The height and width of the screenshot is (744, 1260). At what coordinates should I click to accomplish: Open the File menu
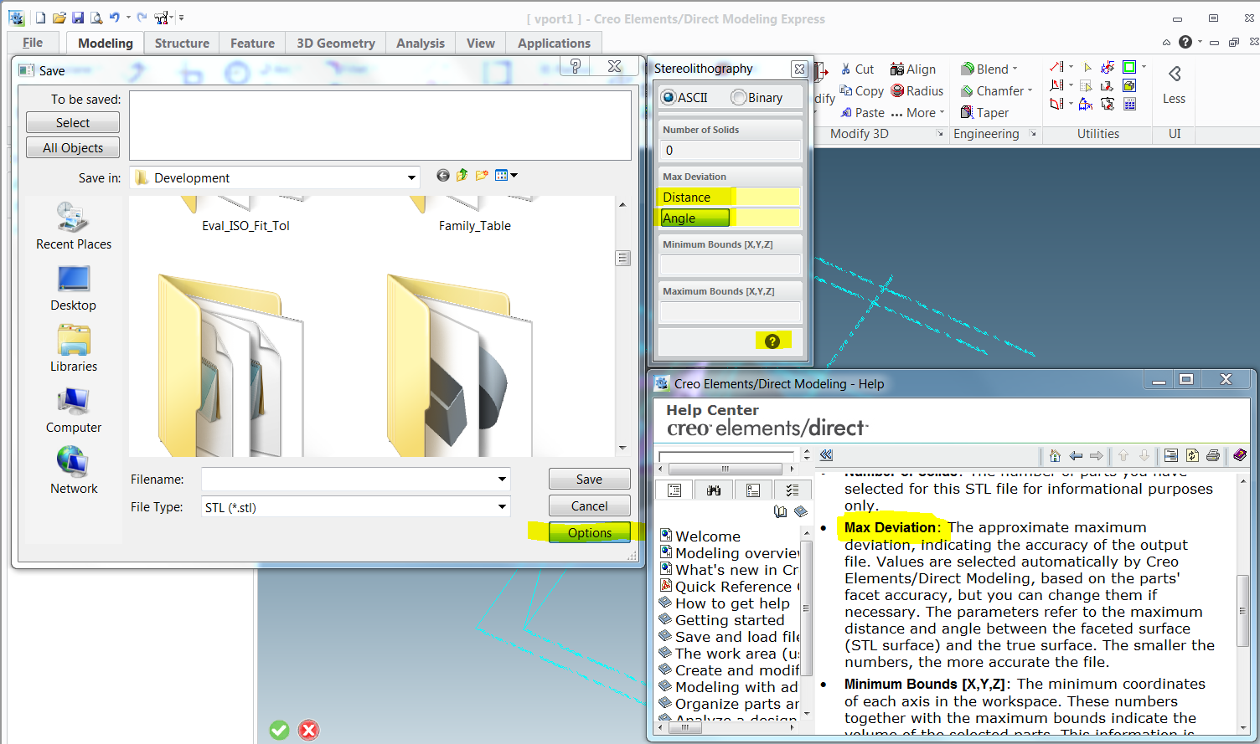[33, 43]
